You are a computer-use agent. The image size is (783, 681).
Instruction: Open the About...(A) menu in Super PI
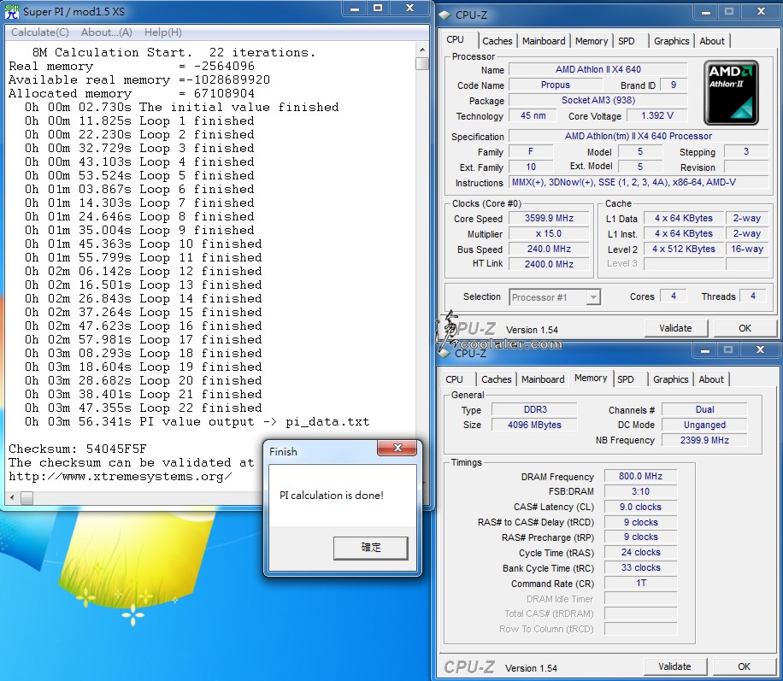pyautogui.click(x=106, y=32)
